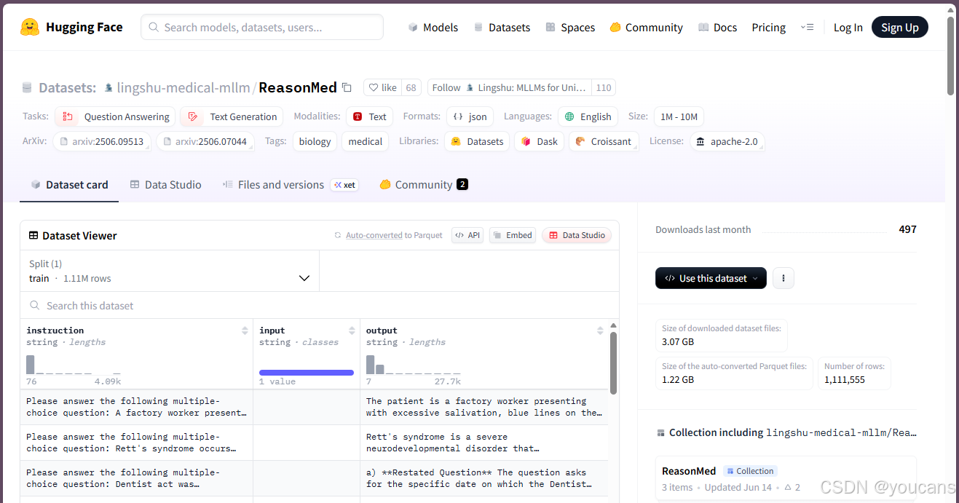
Task: Filter by Text Generation task tag
Action: click(x=232, y=116)
